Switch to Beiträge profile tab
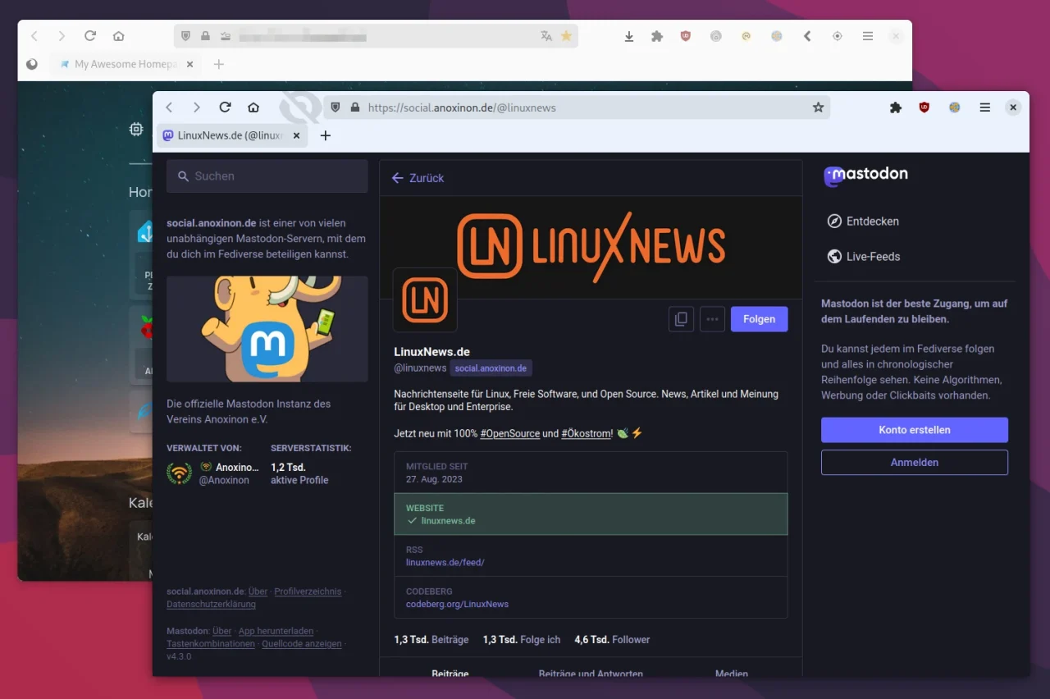Viewport: 1050px width, 699px height. (450, 674)
